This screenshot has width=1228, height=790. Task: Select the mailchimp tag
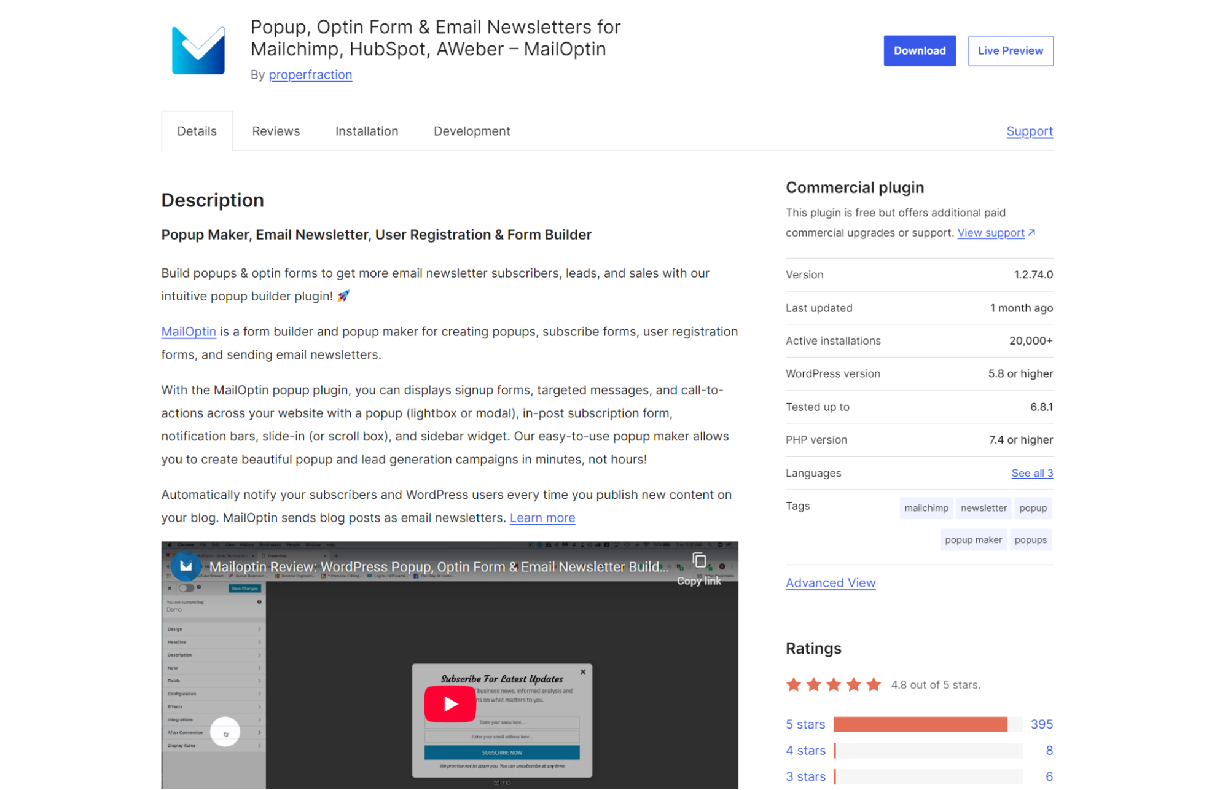tap(926, 508)
